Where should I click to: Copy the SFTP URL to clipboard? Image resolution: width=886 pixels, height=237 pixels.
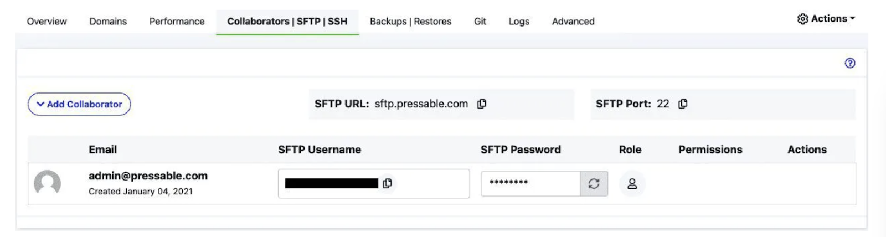click(x=482, y=104)
